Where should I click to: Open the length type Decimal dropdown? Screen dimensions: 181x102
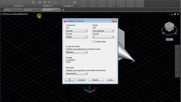tap(77, 31)
